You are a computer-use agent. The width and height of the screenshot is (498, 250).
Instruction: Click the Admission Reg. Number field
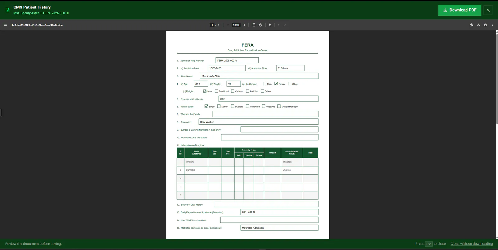[237, 60]
